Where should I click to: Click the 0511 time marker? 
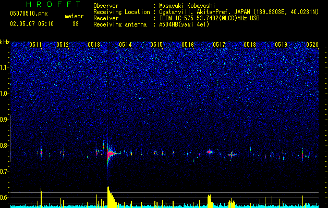pos(35,45)
